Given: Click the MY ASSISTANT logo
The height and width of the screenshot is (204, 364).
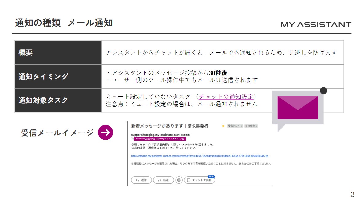Looking at the screenshot, I should point(316,24).
